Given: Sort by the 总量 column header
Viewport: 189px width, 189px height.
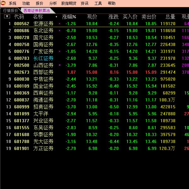Looking at the screenshot, I should pos(170,17).
